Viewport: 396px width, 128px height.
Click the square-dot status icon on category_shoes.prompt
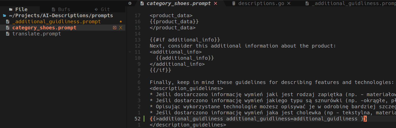[x=115, y=28]
